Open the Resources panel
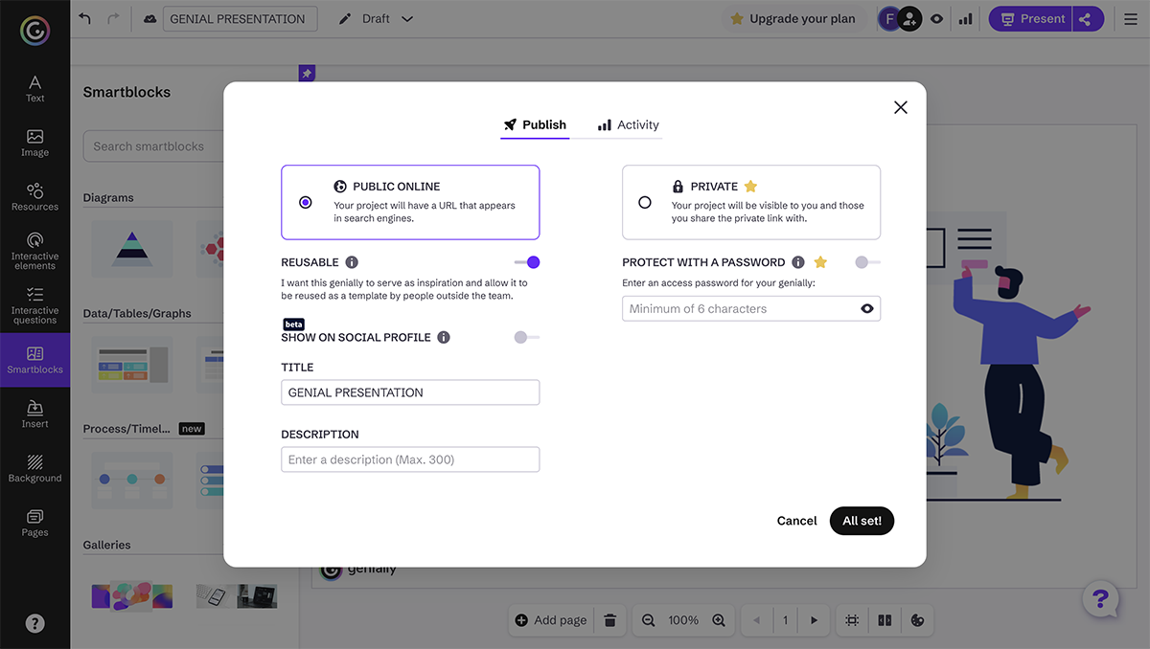 tap(34, 196)
